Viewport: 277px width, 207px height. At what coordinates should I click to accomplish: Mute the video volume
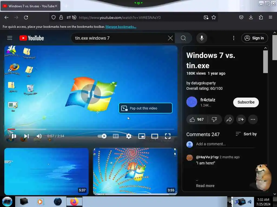click(x=39, y=136)
